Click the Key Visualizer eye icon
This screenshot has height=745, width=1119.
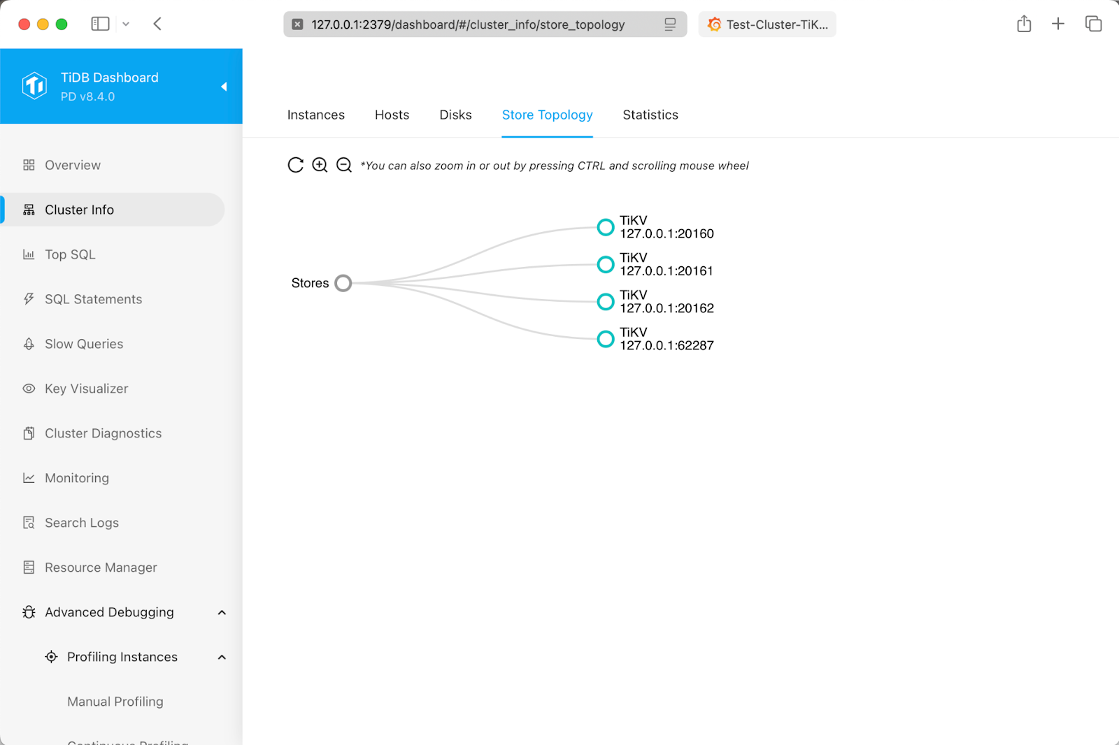pos(29,389)
